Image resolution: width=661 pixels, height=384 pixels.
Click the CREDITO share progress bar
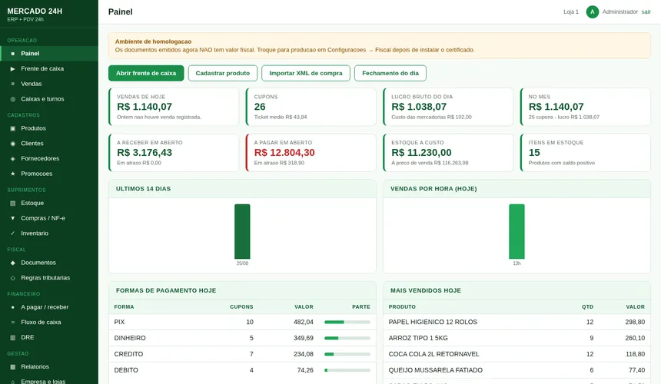(347, 354)
